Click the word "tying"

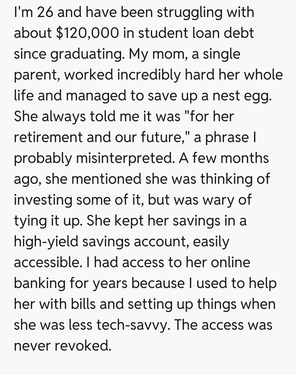(x=30, y=221)
